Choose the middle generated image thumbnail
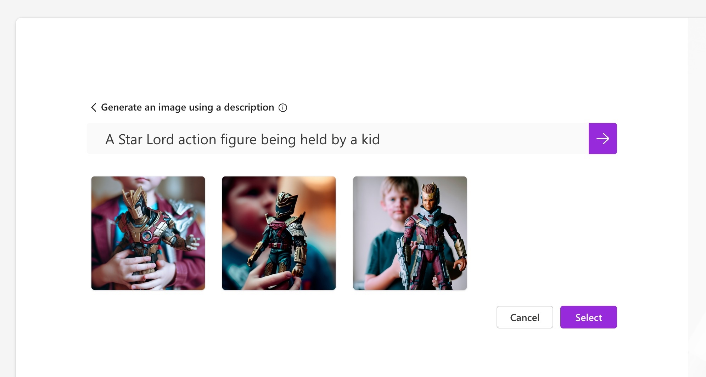Screen dimensions: 706x377 pos(279,233)
